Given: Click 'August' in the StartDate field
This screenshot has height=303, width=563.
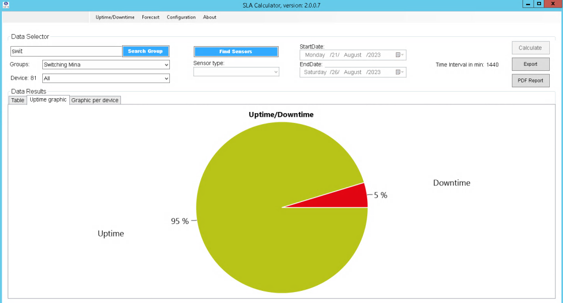Looking at the screenshot, I should click(352, 55).
